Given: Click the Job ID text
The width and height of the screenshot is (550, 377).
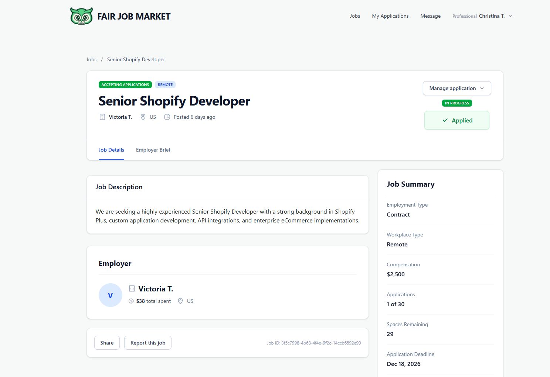Looking at the screenshot, I should click(314, 343).
